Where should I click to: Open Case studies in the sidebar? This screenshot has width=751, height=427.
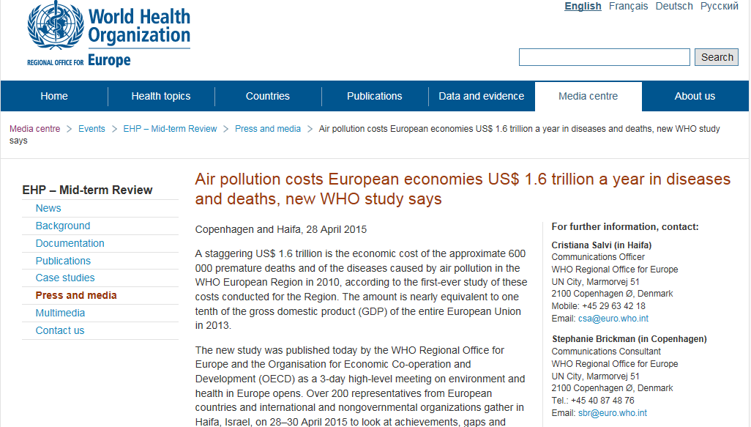65,278
